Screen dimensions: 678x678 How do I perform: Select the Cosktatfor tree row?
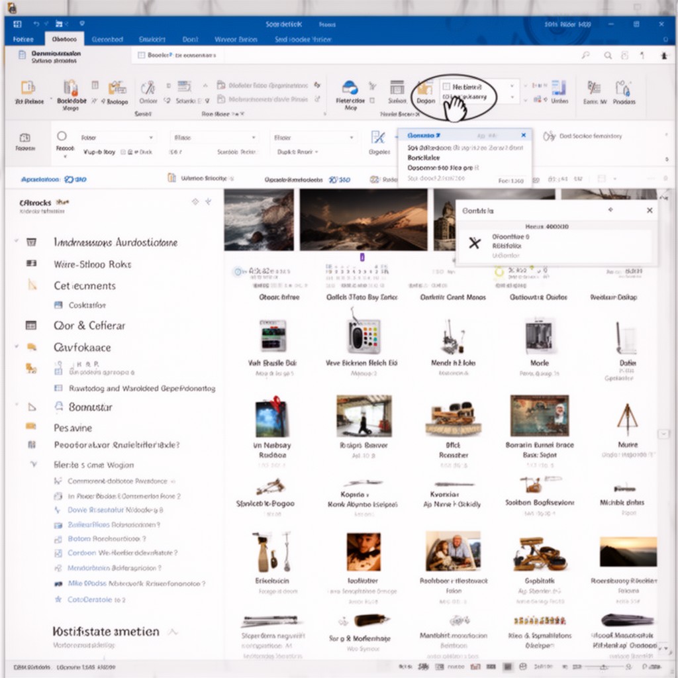pos(80,305)
